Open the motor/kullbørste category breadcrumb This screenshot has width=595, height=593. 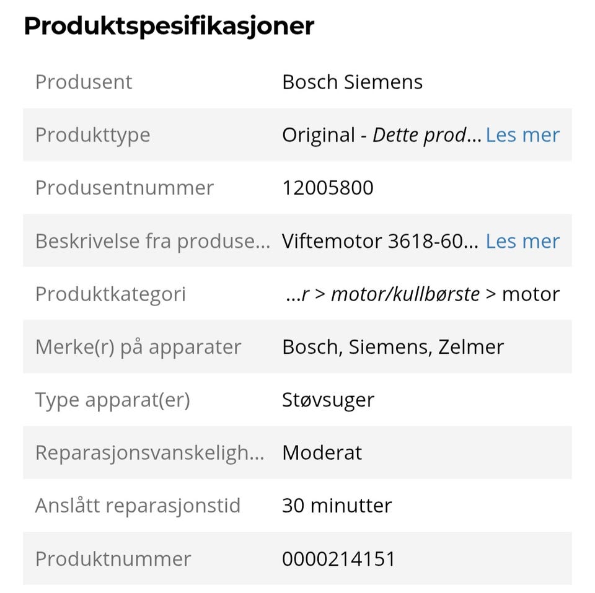point(405,294)
